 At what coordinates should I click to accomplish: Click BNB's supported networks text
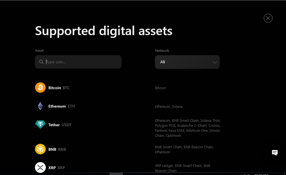click(184, 149)
